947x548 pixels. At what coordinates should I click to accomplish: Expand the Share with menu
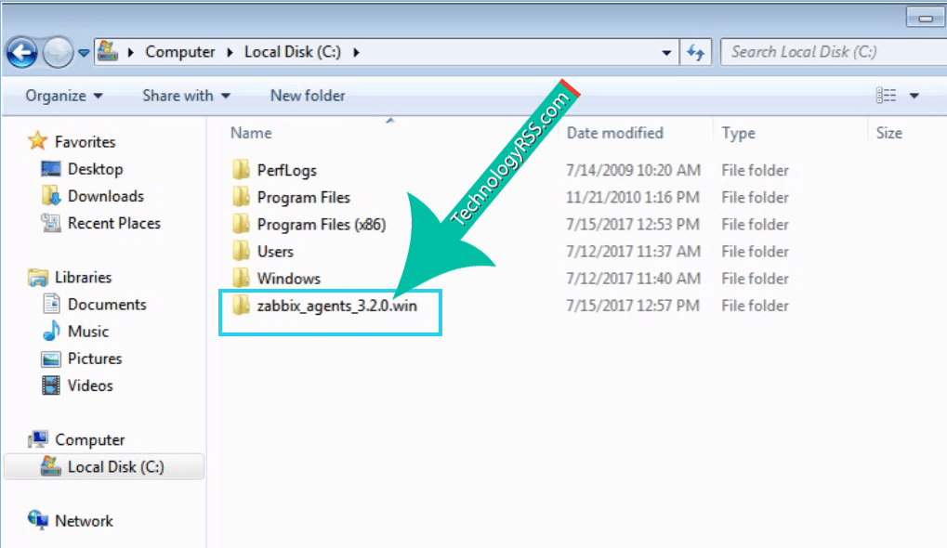pos(182,96)
